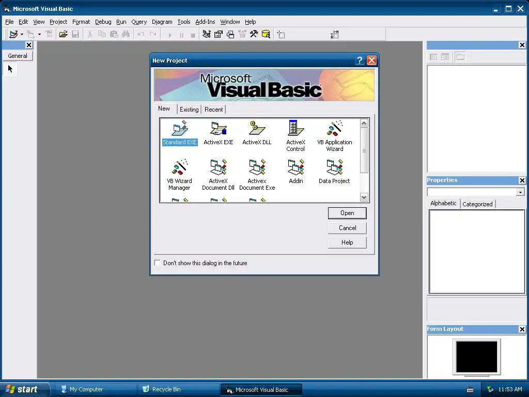Select the Alphabetic tab in Properties
Screen dimensions: 529x397
point(443,203)
